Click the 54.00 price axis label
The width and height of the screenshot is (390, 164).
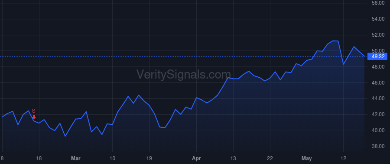[x=378, y=19]
